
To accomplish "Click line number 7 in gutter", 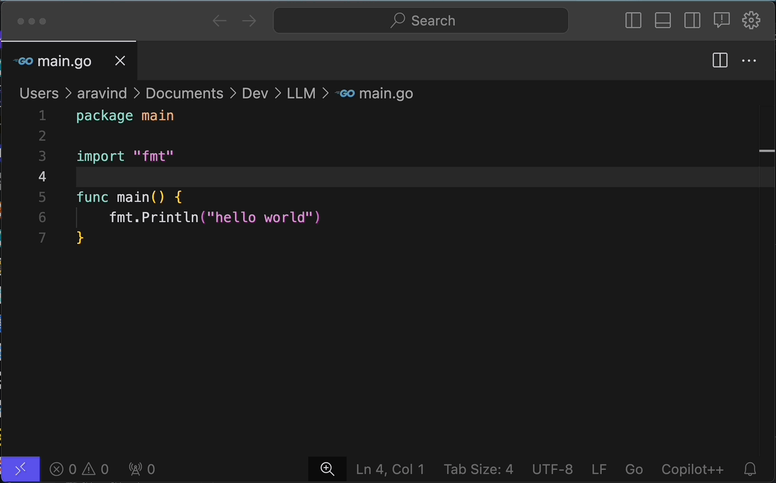I will pos(42,238).
